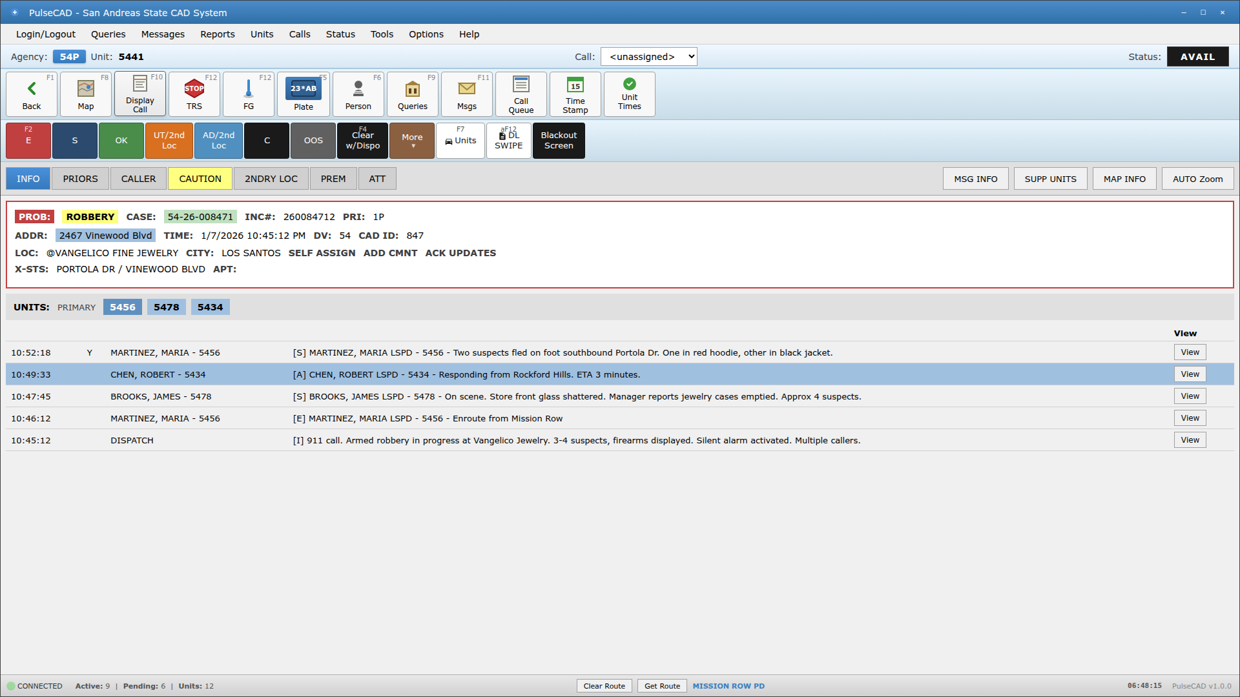
Task: Open the Call Queue icon
Action: click(x=521, y=94)
